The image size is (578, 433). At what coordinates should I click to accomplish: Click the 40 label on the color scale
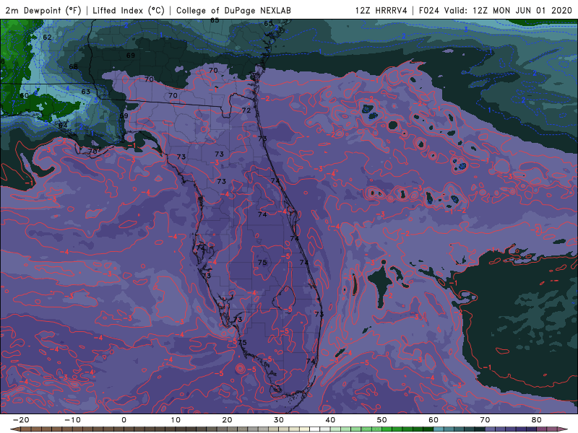(x=330, y=420)
